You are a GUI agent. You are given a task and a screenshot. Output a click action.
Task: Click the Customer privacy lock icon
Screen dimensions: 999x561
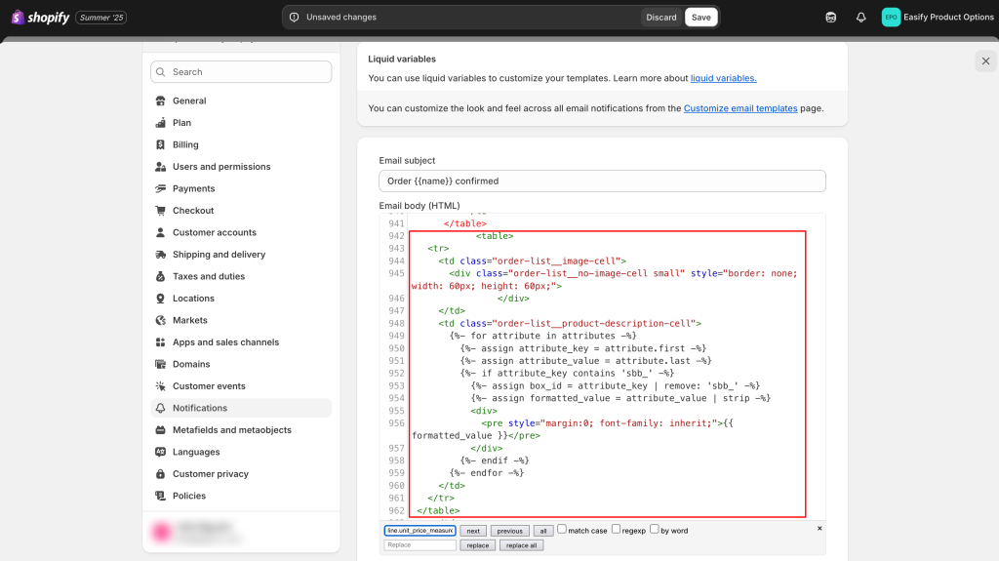[x=161, y=474]
